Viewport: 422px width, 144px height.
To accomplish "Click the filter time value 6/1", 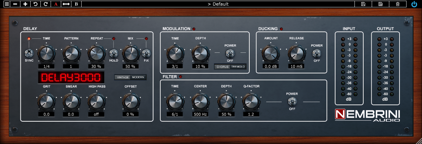I will coord(175,114).
